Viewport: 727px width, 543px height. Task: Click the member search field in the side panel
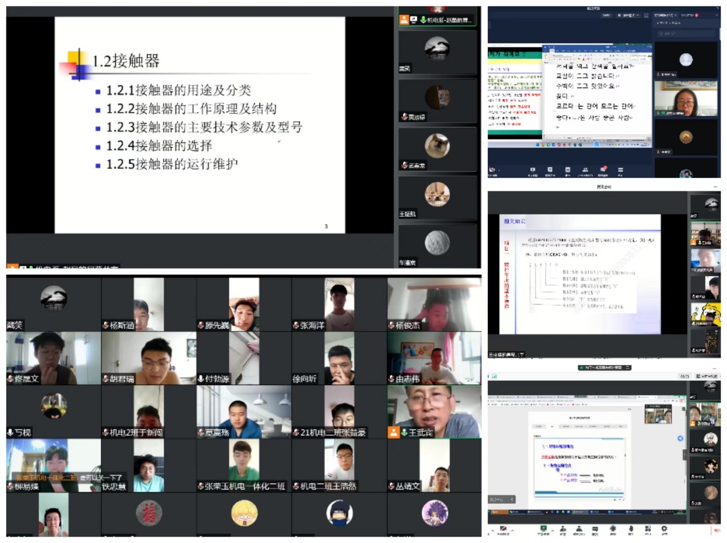(x=685, y=34)
